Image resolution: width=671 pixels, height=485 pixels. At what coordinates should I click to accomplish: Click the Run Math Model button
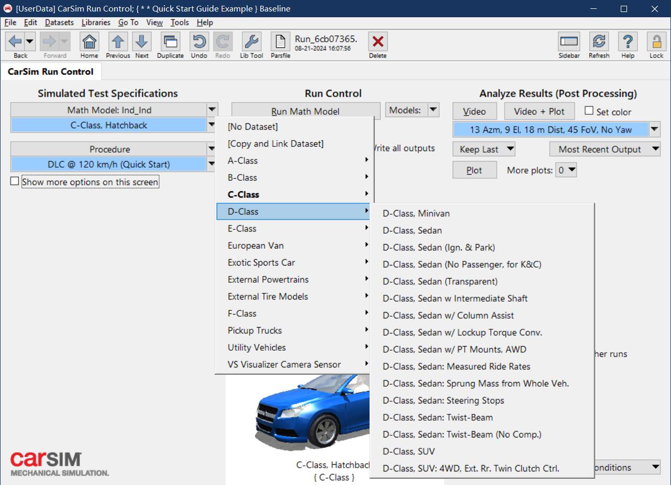pyautogui.click(x=306, y=111)
